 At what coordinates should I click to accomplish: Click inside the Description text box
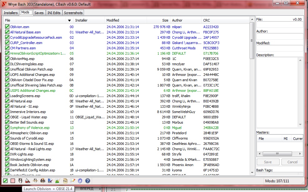pyautogui.click(x=277, y=92)
